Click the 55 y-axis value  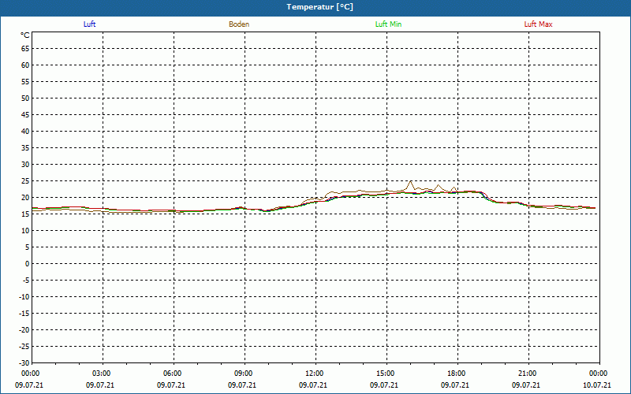25,82
